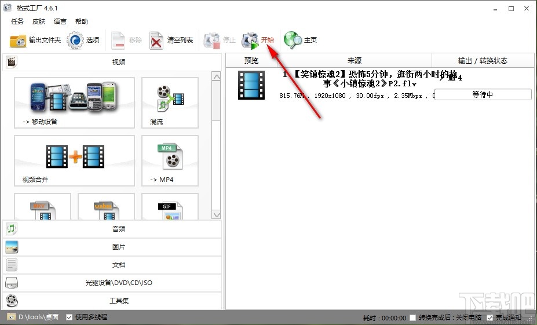Click the D:\tools\桌面 output path

click(x=38, y=317)
